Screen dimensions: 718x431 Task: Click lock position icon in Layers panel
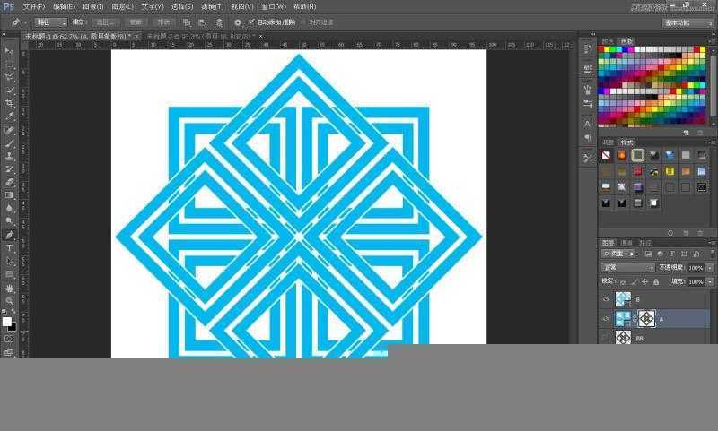pyautogui.click(x=644, y=281)
